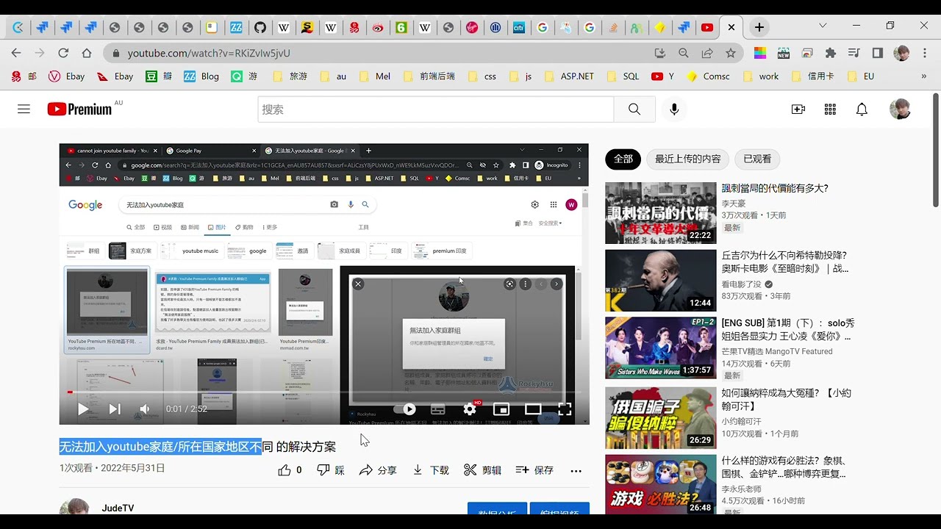Enter fullscreen mode
The height and width of the screenshot is (529, 941).
[x=565, y=409]
